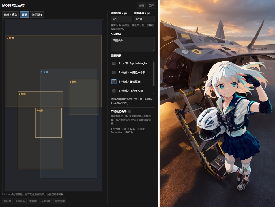The width and height of the screenshot is (275, 207).
Task: Select the 1 人物 box label on canvas
Action: pos(44,72)
